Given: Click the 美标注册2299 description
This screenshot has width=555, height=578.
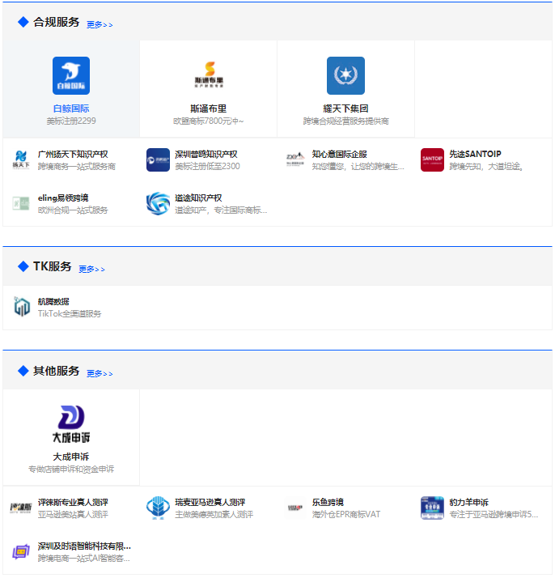Looking at the screenshot, I should (71, 121).
